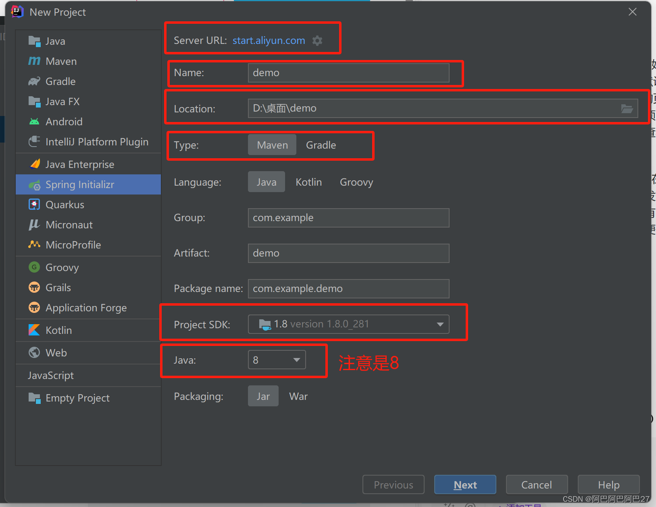
Task: Click the Micronaut mu icon
Action: tap(34, 225)
